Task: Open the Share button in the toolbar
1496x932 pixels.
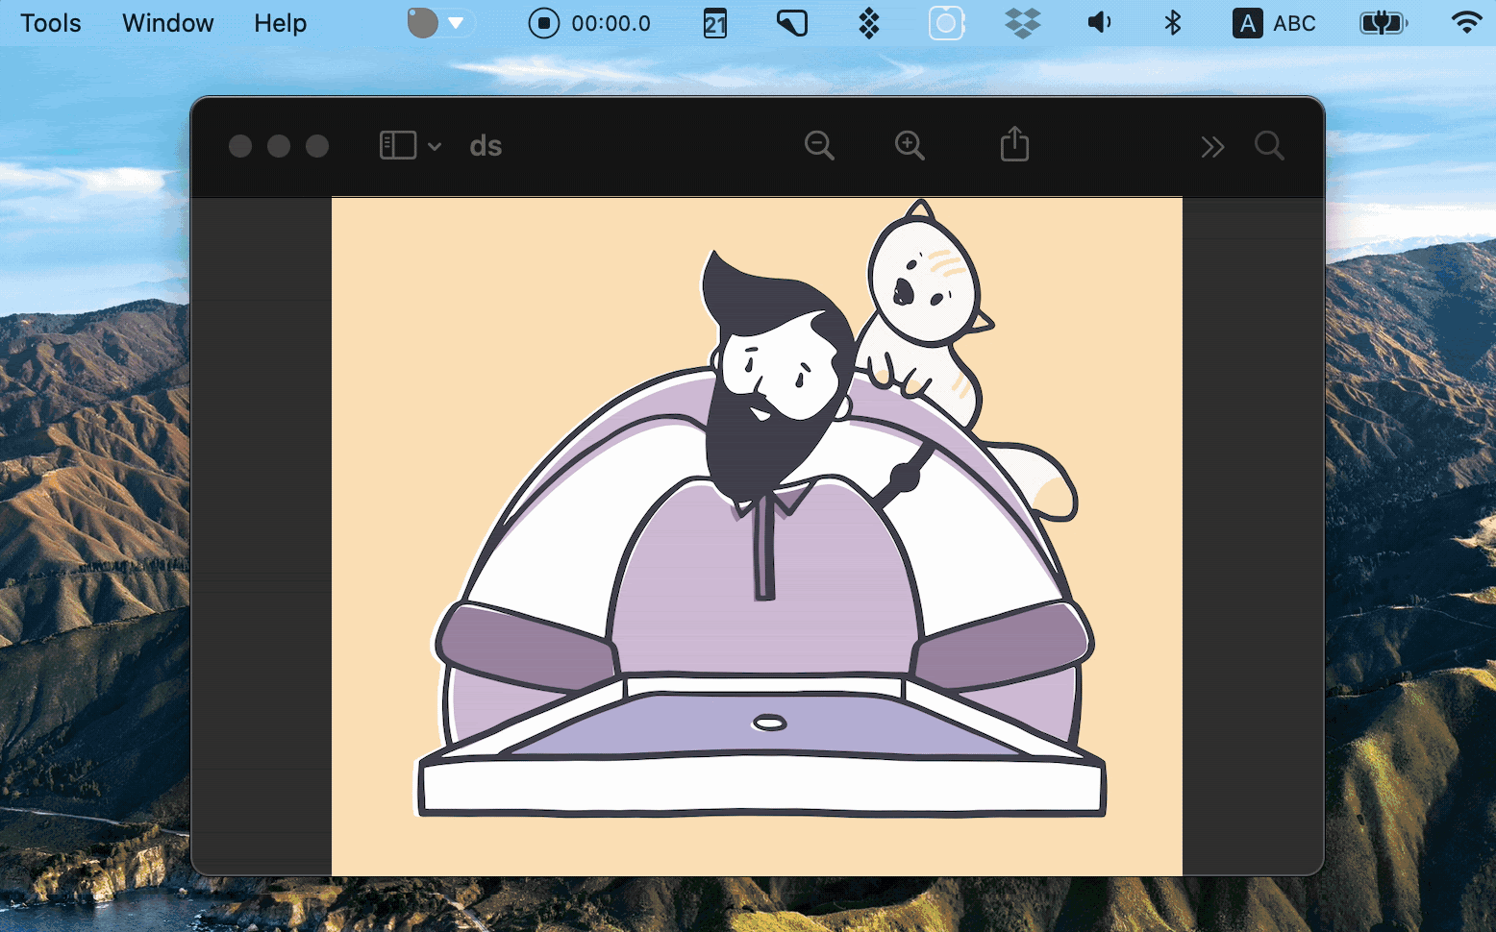Action: 1014,144
